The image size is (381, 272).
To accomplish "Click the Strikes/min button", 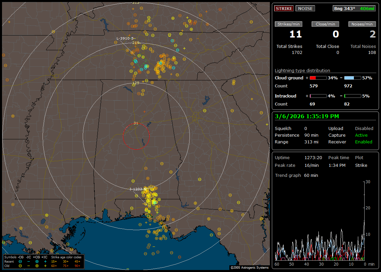I will (x=289, y=24).
